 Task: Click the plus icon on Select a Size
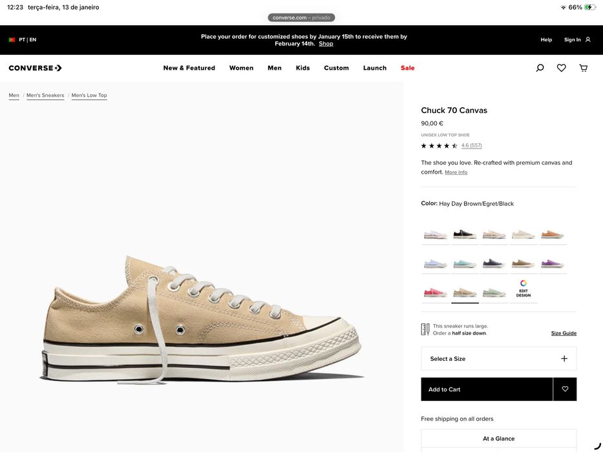point(564,358)
